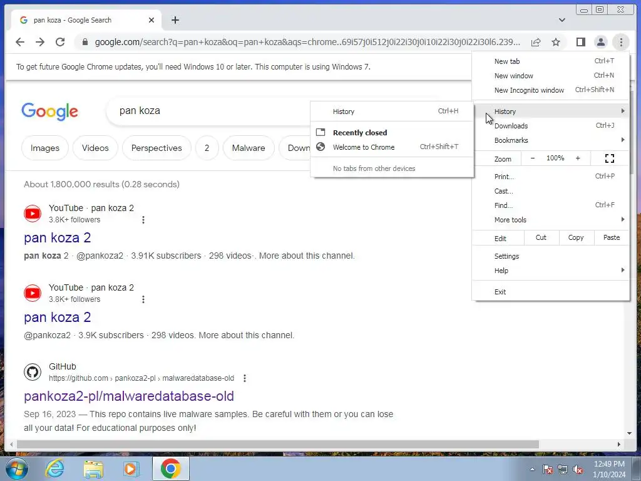
Task: Click Copy in the Edit row
Action: coord(576,237)
